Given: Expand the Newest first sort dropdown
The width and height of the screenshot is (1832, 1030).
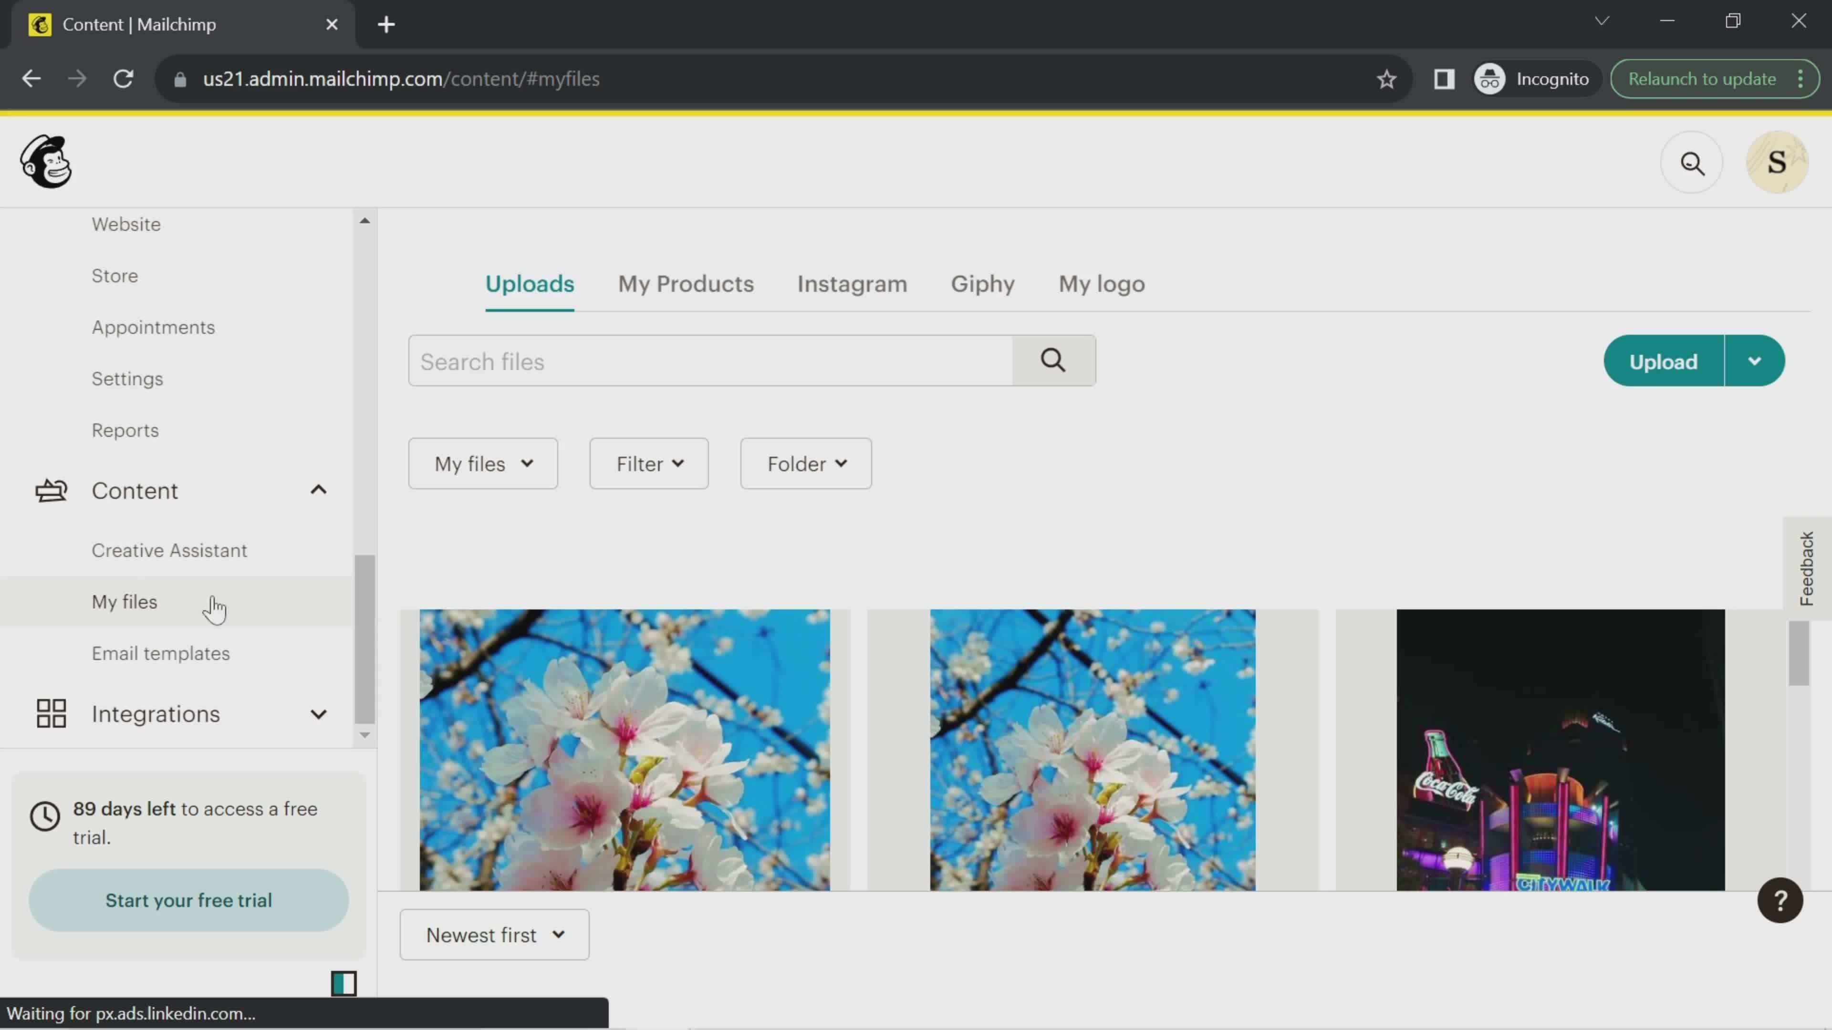Looking at the screenshot, I should 494,935.
